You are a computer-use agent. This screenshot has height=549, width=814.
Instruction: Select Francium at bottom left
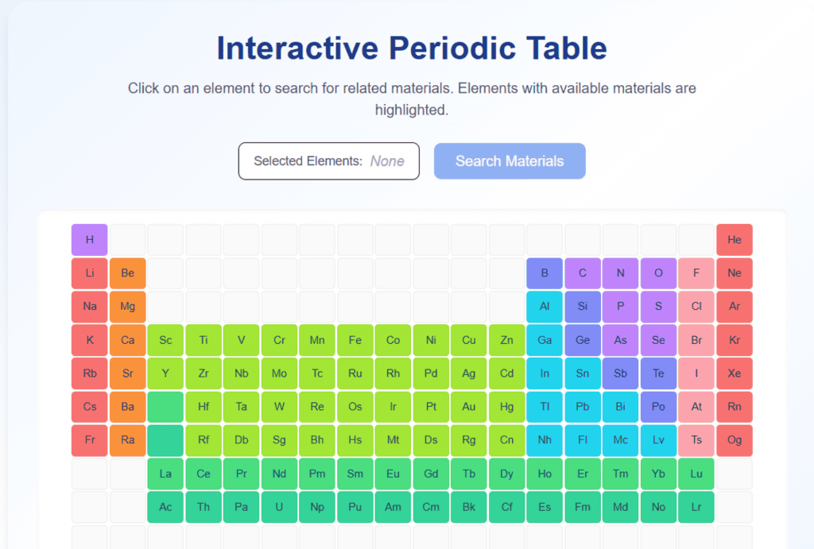[89, 439]
